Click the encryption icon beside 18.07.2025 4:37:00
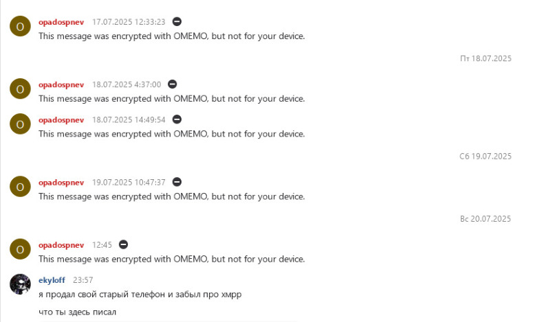Screen dimensions: 555x322 point(173,84)
